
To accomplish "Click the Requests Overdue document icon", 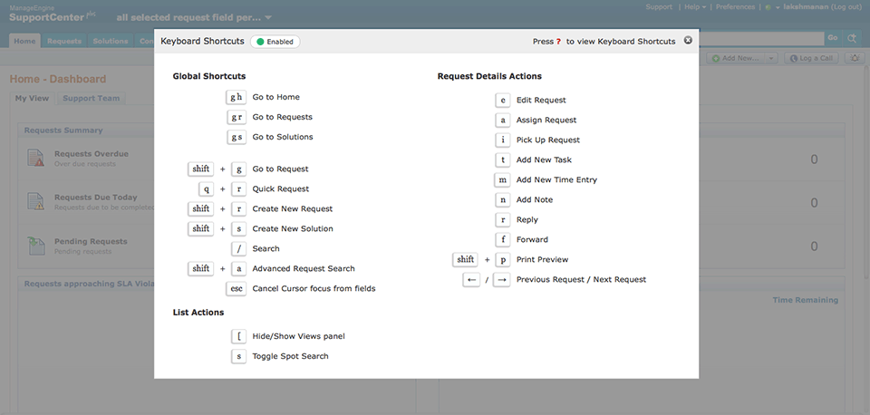I will 35,158.
